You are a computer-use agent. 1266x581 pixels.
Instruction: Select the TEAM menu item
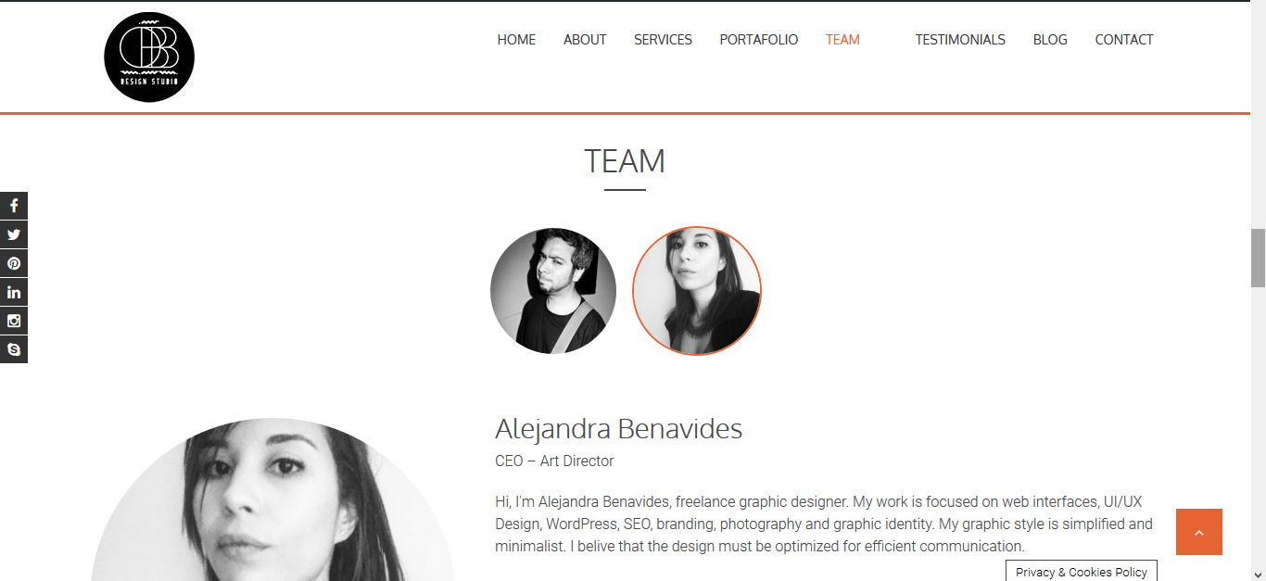(842, 40)
